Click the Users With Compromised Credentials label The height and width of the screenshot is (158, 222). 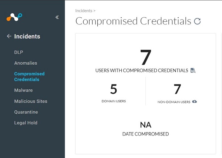coord(142,71)
